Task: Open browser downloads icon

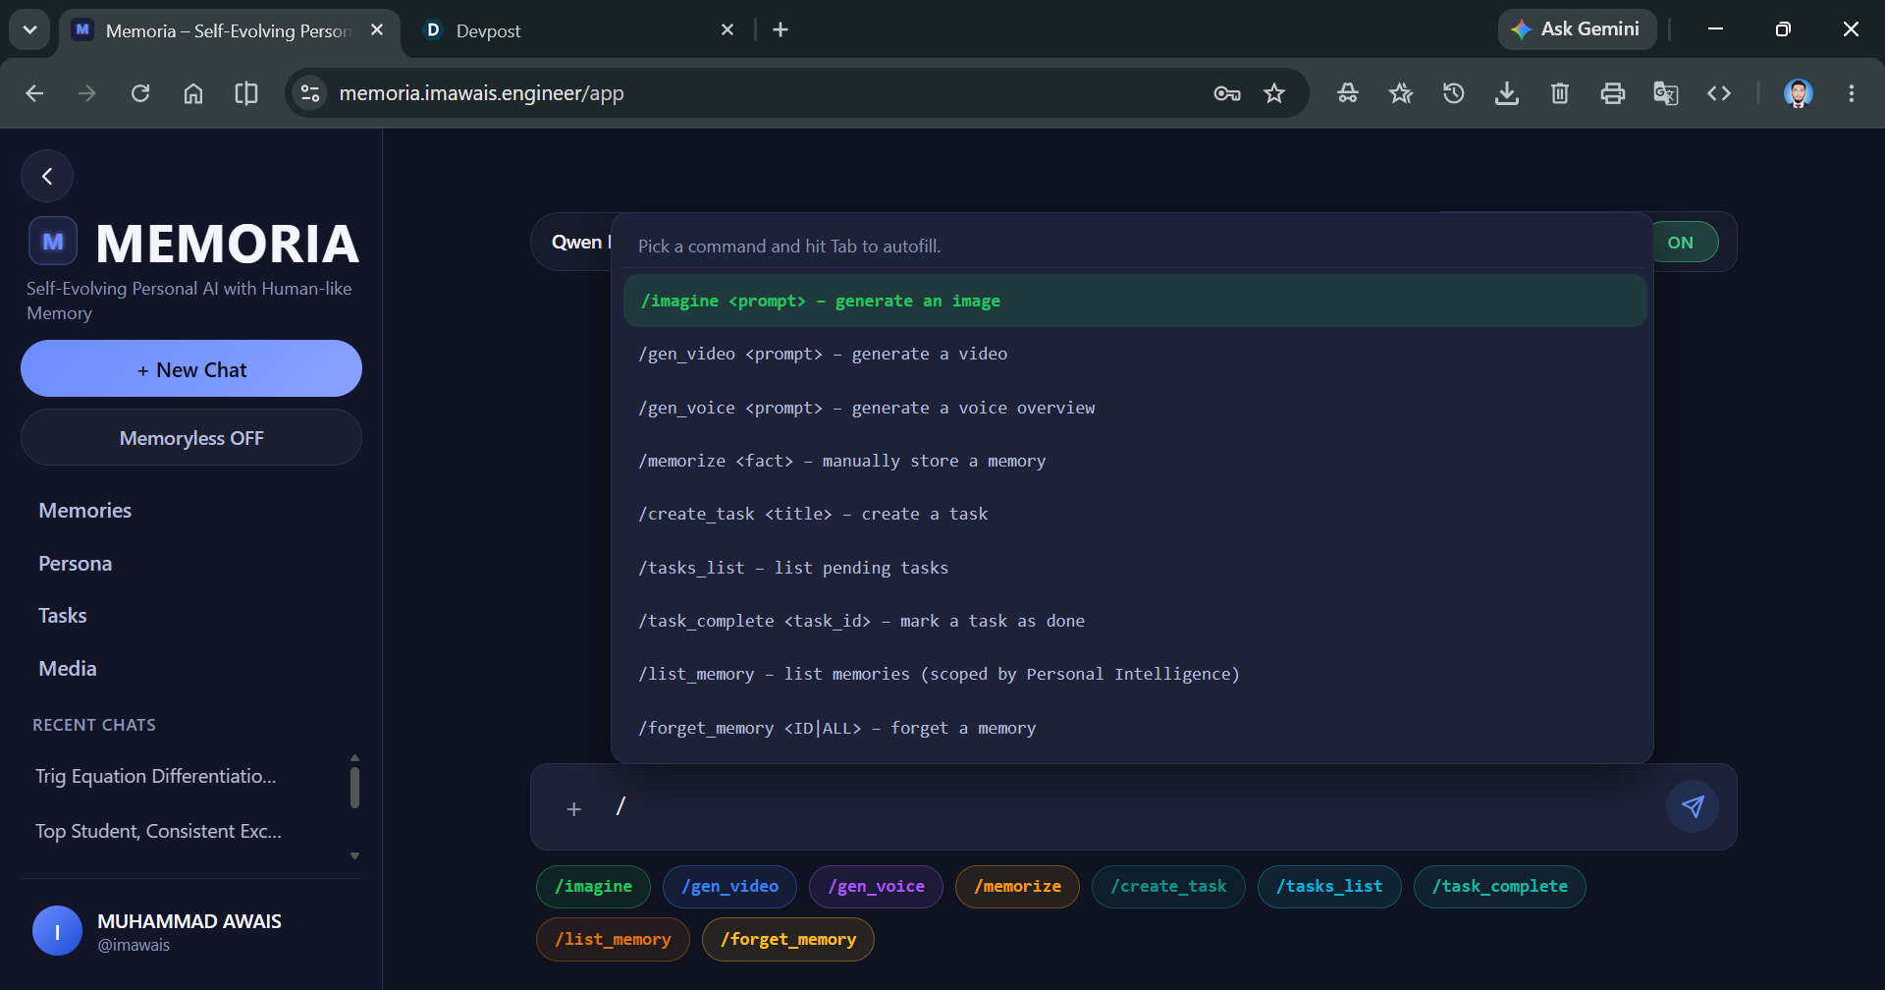Action: tap(1507, 93)
